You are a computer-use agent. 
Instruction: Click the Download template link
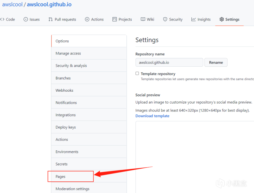[x=152, y=116]
